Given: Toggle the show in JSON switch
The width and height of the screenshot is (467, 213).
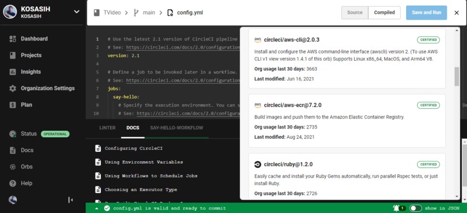Looking at the screenshot, I should 415,208.
